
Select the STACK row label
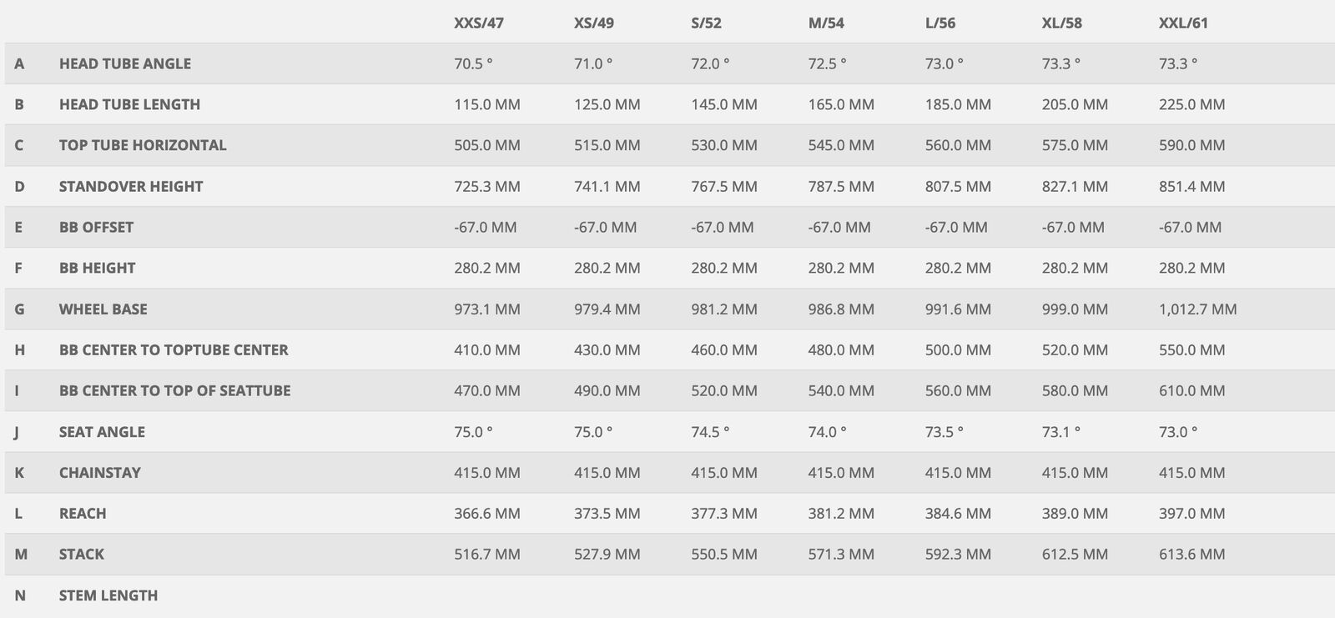81,554
